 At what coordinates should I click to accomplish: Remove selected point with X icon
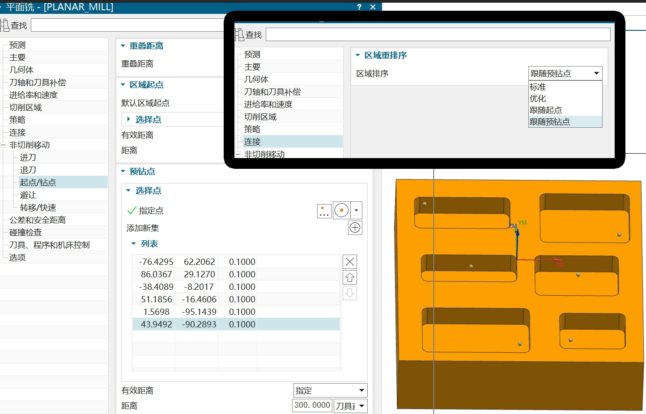point(350,262)
